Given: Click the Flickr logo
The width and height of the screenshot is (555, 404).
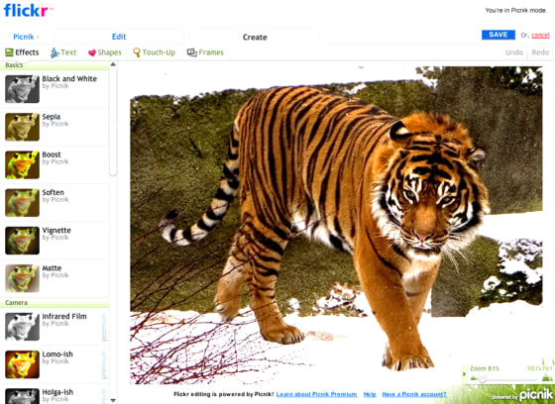Looking at the screenshot, I should (x=28, y=10).
